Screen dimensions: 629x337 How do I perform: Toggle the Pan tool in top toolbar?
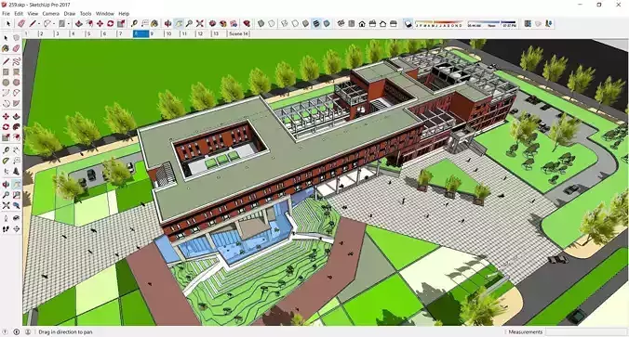tap(179, 23)
